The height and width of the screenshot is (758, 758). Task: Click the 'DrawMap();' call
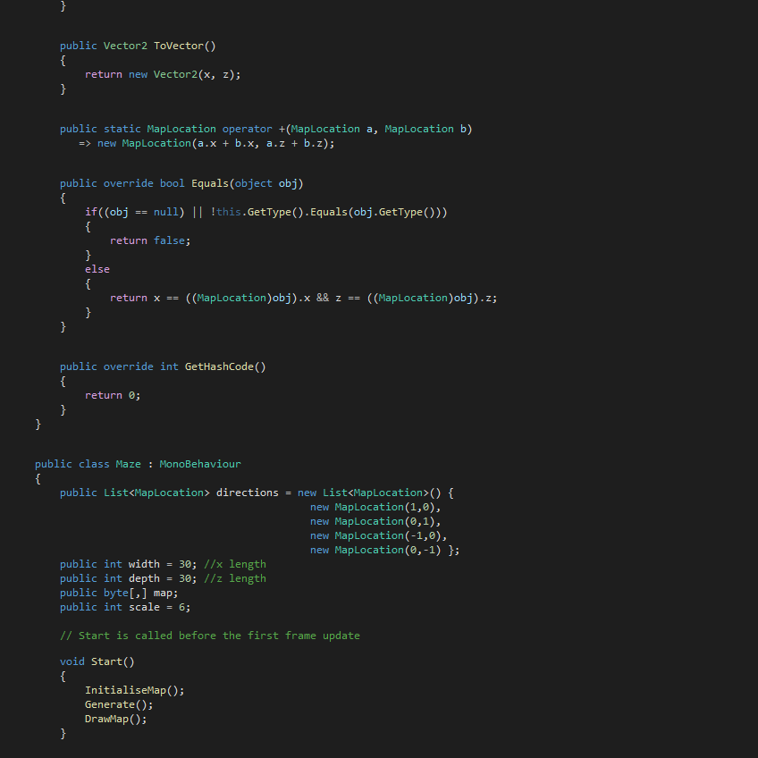tap(115, 719)
